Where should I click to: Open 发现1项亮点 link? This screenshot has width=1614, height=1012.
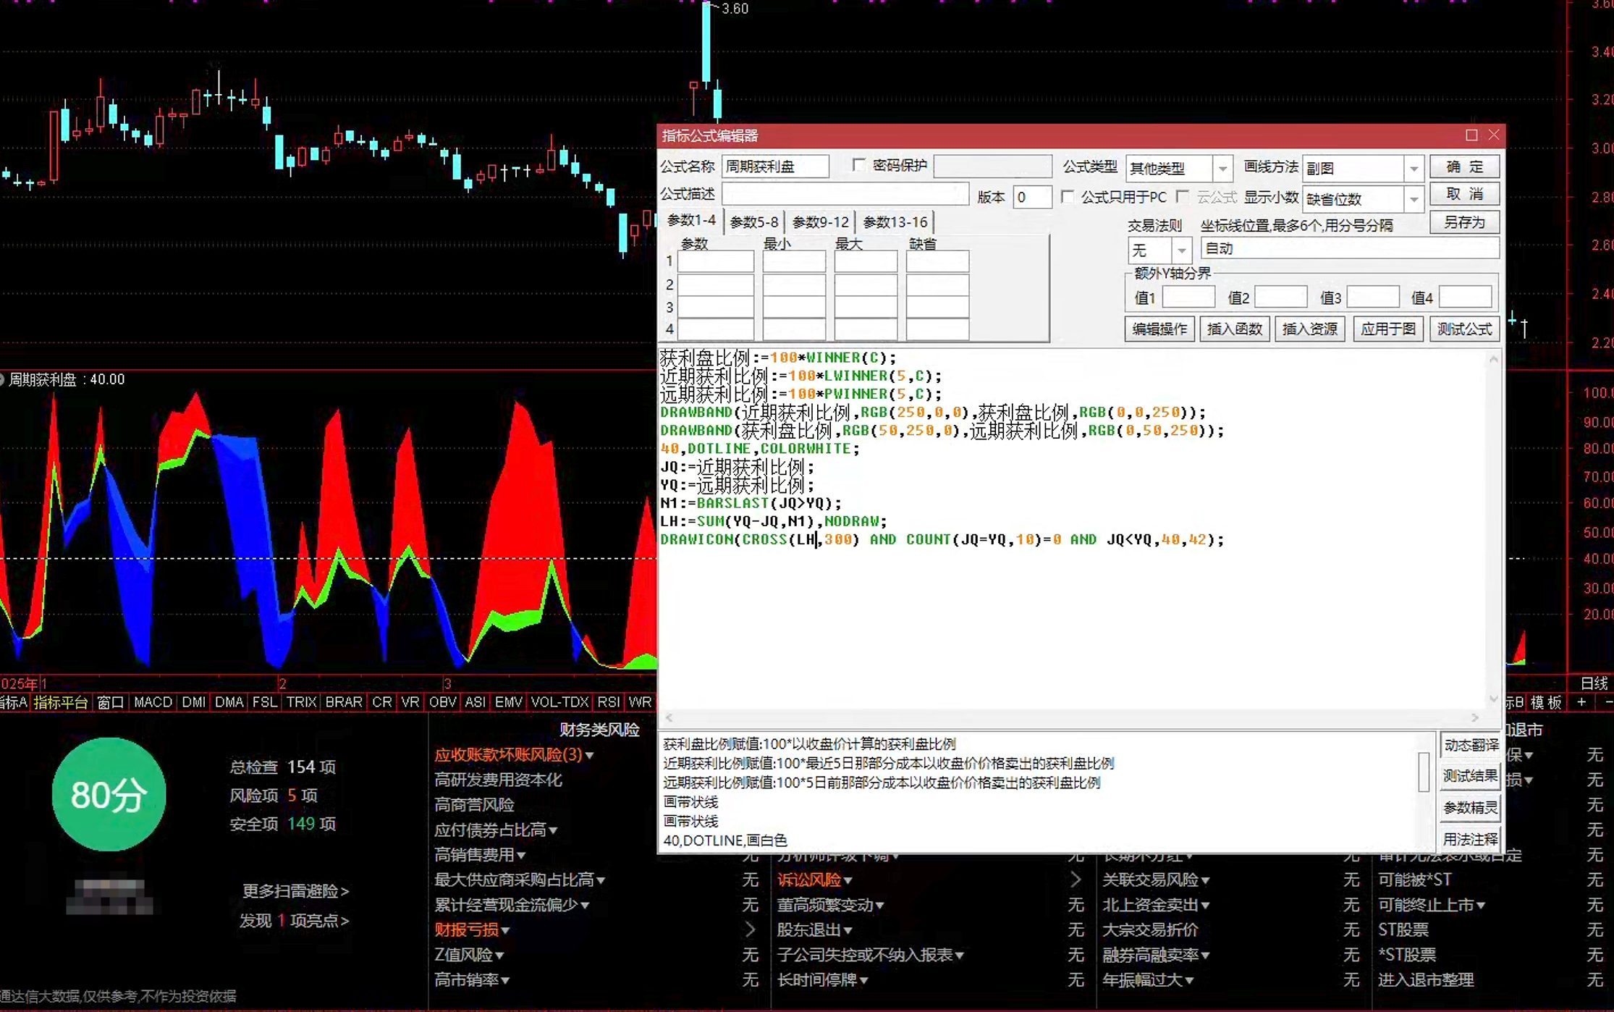[295, 921]
